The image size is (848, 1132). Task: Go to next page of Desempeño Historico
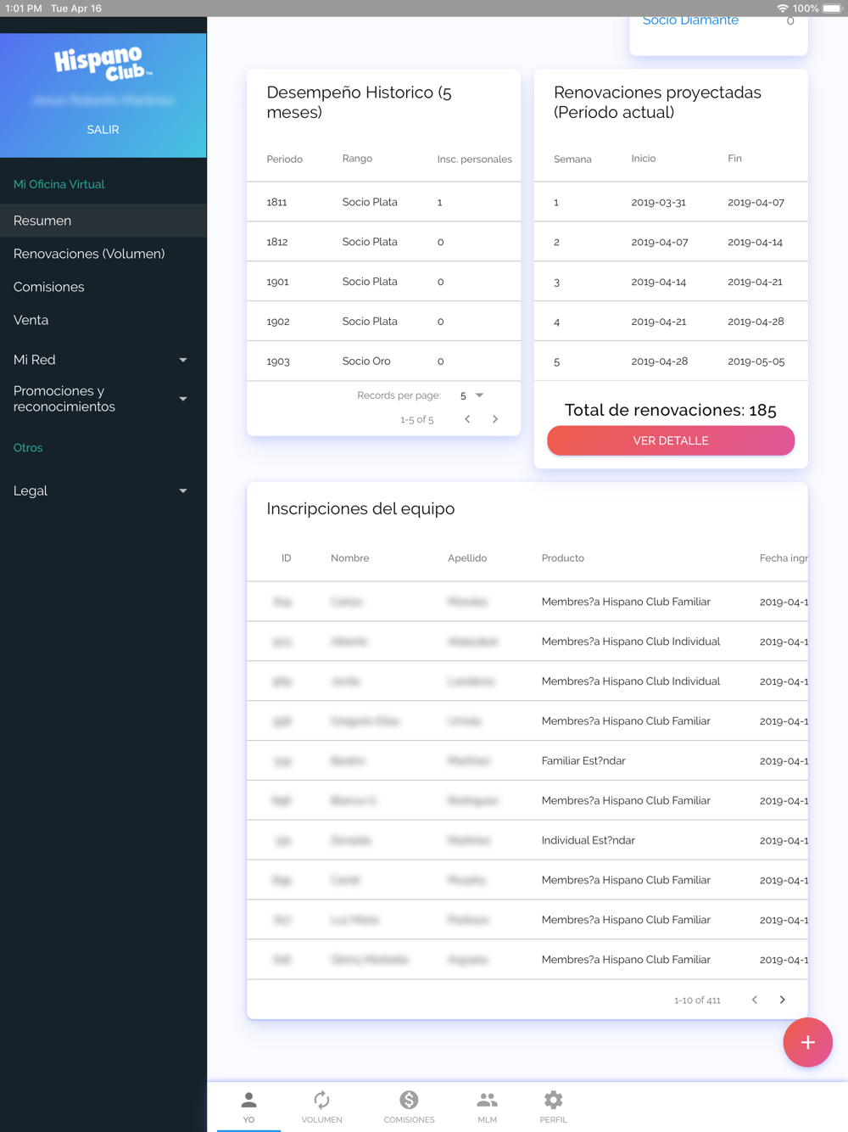(x=495, y=419)
